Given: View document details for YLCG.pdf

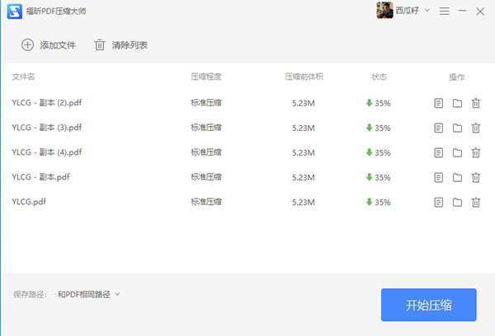Looking at the screenshot, I should pyautogui.click(x=439, y=202).
